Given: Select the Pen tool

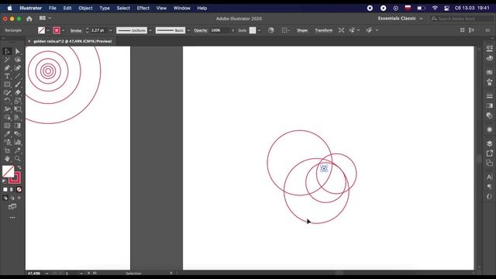Looking at the screenshot, I should pyautogui.click(x=7, y=68).
